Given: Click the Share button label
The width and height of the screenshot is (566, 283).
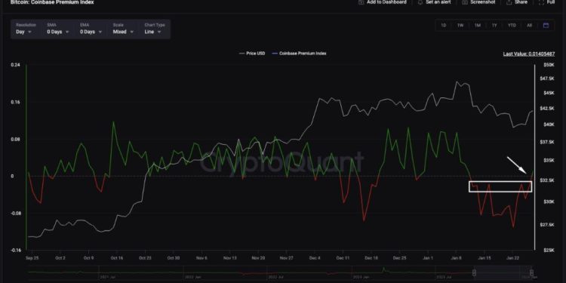Looking at the screenshot, I should 521,2.
